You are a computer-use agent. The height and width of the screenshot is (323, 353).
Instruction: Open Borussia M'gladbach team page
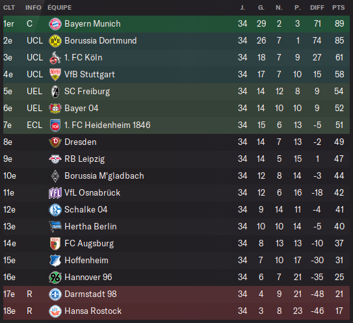tap(104, 175)
